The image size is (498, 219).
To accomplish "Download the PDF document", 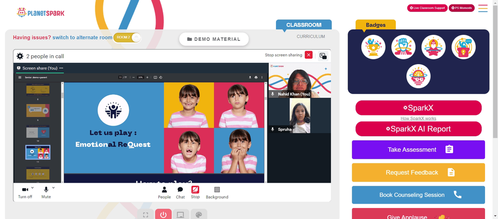I will pyautogui.click(x=250, y=78).
